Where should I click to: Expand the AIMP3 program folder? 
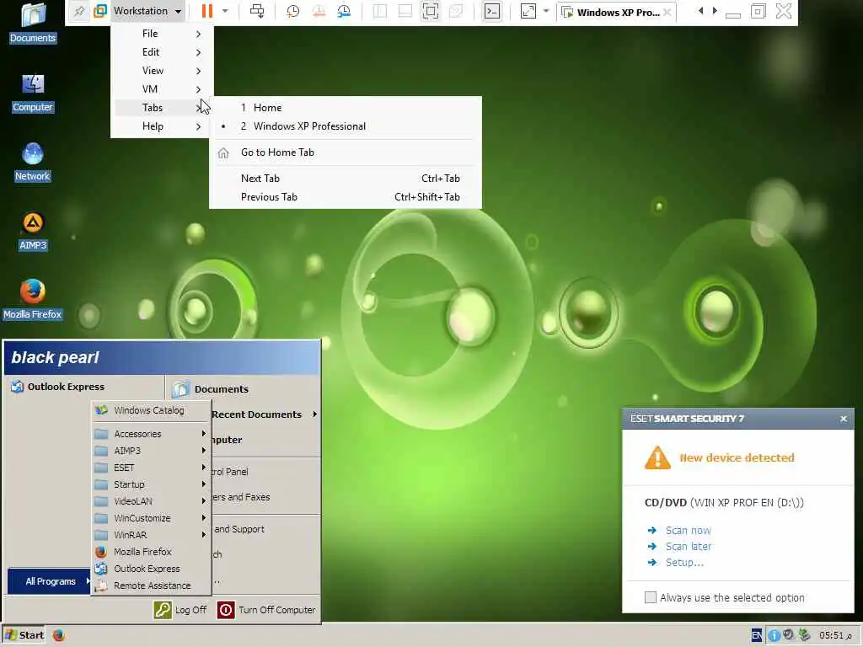click(x=152, y=451)
